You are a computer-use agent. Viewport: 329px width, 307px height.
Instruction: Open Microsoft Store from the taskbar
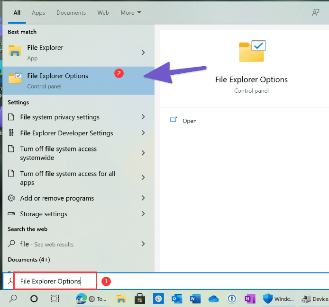[140, 298]
